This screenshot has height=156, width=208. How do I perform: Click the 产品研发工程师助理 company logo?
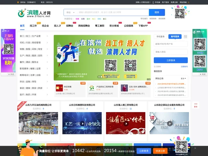92,88
